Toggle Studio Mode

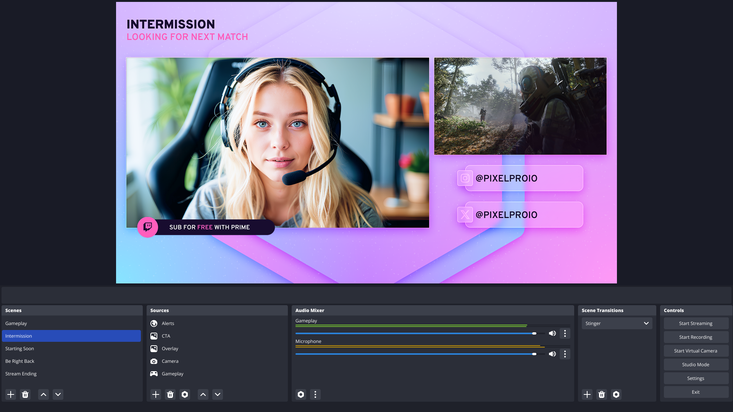click(696, 365)
